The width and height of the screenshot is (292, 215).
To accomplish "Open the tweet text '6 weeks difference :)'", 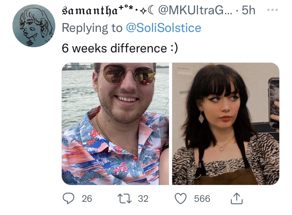I will 120,48.
